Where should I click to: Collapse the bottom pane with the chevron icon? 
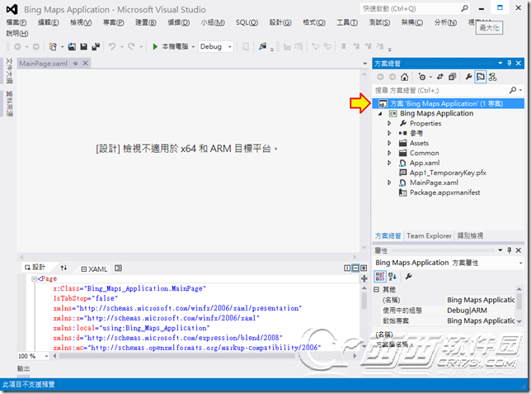coord(364,268)
